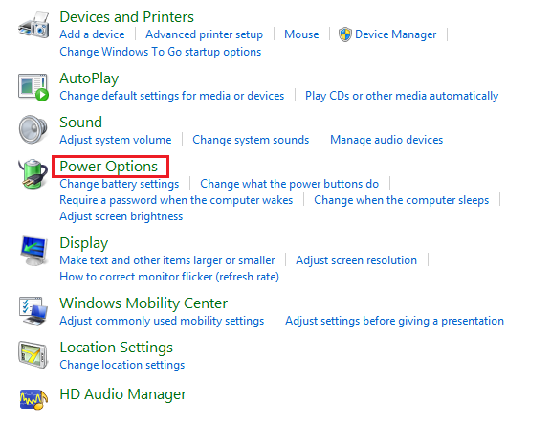Click the HD Audio Manager waveform icon

(x=33, y=399)
